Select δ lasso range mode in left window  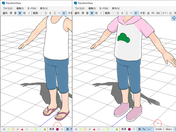coord(50,13)
